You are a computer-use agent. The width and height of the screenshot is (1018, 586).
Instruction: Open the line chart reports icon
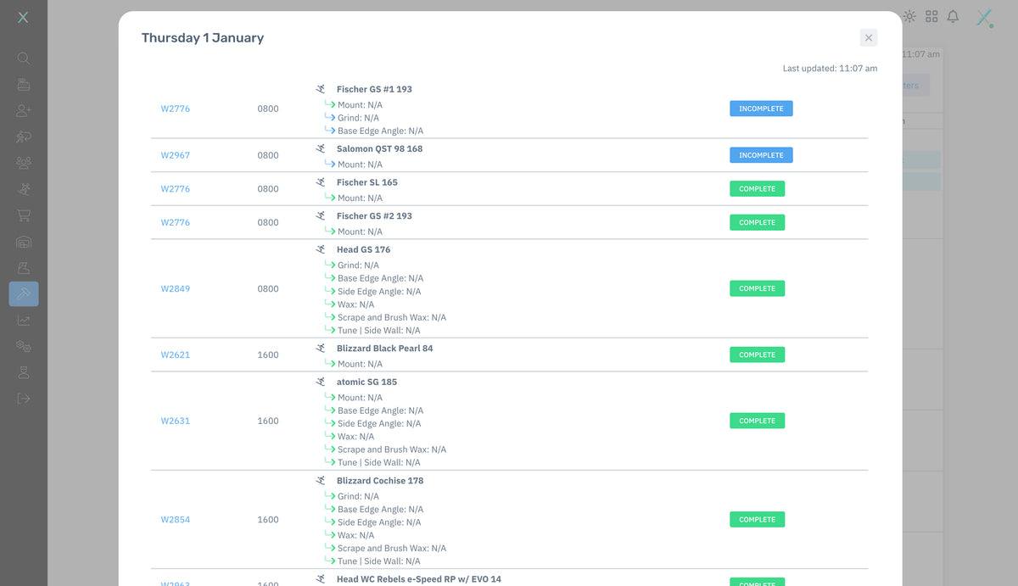coord(24,321)
